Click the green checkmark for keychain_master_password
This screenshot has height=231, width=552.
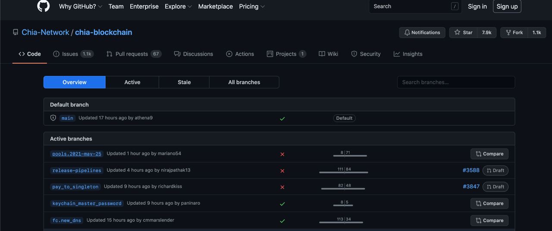pyautogui.click(x=282, y=204)
